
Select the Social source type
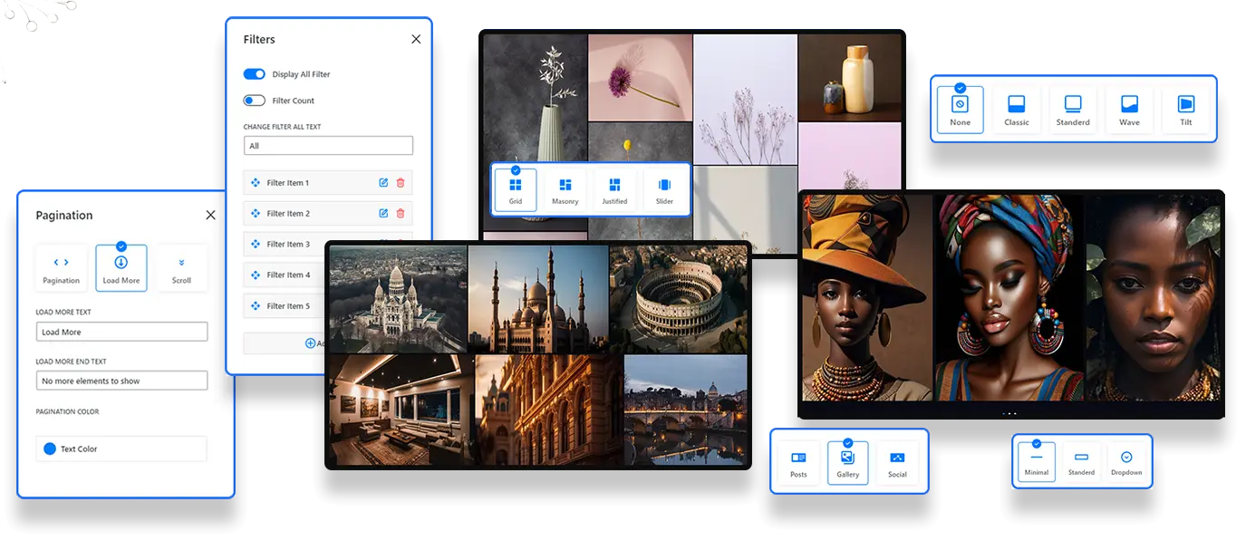coord(897,459)
